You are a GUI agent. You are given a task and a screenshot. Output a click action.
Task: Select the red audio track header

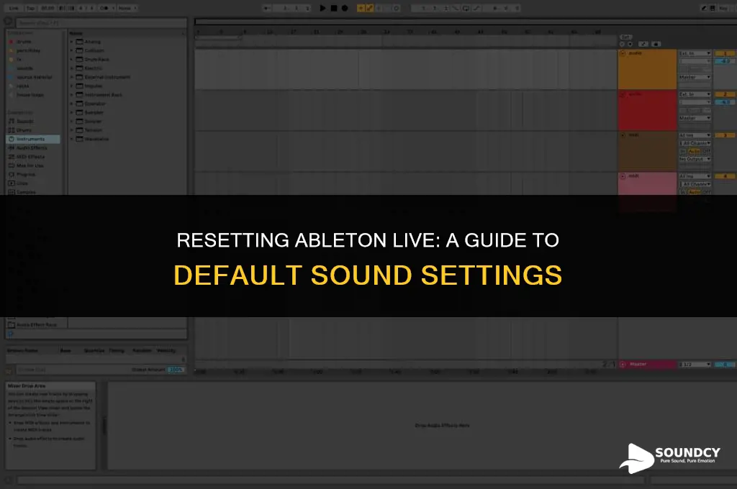[x=647, y=111]
